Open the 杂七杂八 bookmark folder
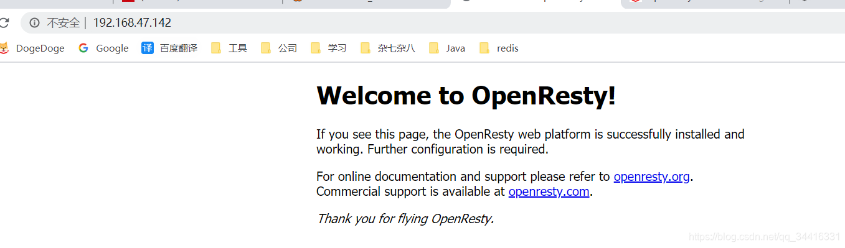The width and height of the screenshot is (845, 248). (x=388, y=48)
